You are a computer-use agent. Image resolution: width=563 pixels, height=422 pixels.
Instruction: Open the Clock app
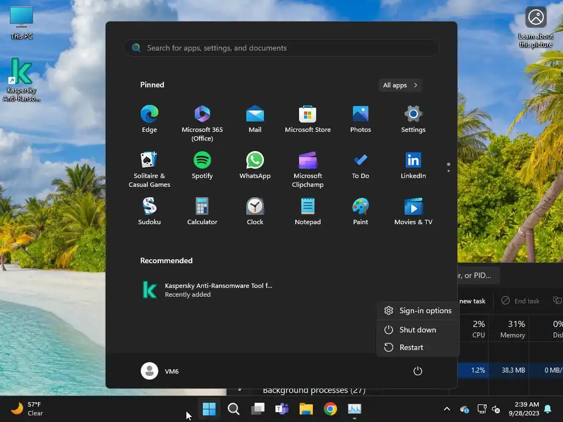[x=255, y=212]
